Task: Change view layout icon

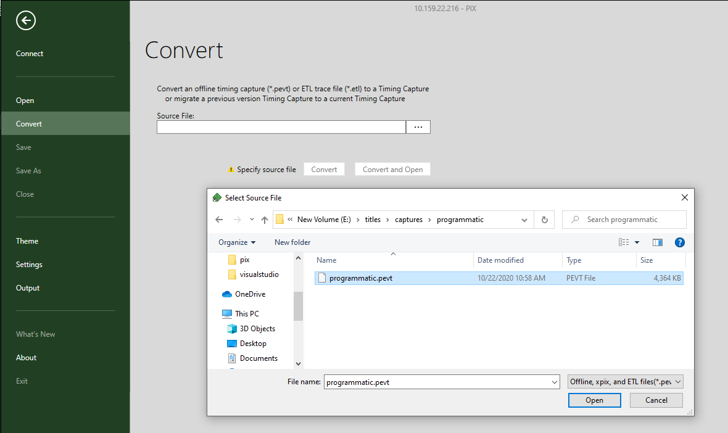Action: [x=624, y=242]
